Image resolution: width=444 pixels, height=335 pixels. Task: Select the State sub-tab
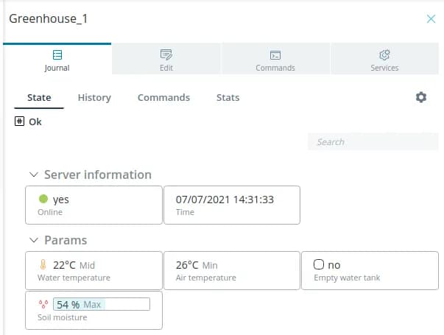[39, 97]
